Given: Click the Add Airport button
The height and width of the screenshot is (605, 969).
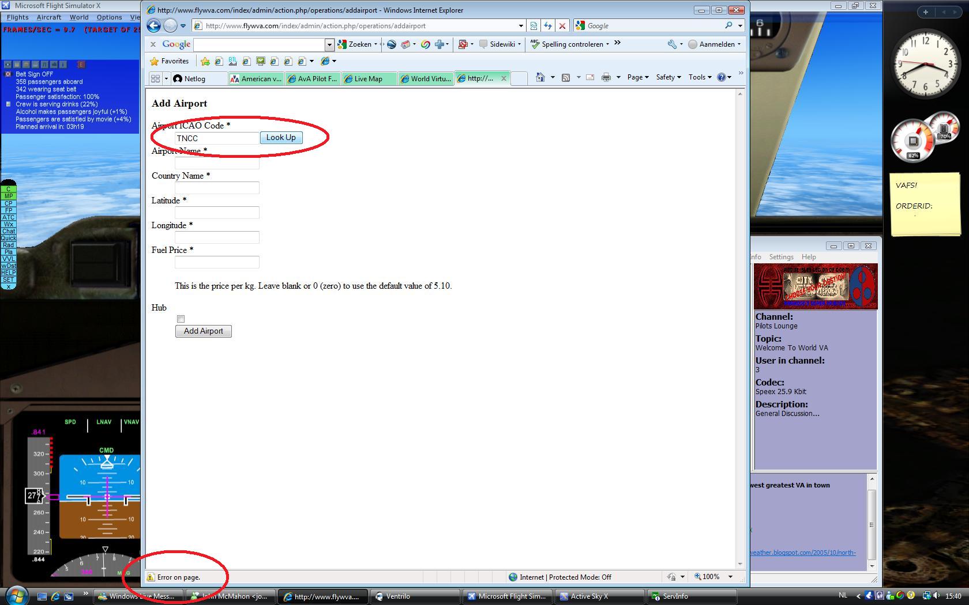Looking at the screenshot, I should [x=203, y=331].
